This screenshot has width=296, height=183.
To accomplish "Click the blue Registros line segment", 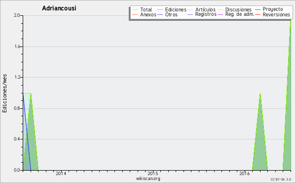I will (27, 132).
